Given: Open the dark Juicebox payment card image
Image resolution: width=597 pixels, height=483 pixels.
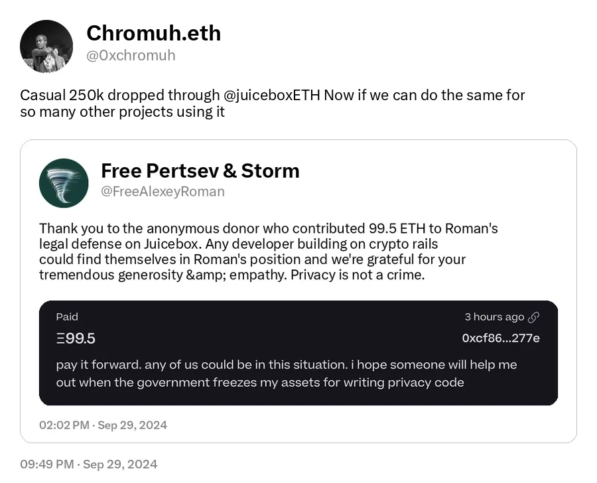Looking at the screenshot, I should coord(298,353).
